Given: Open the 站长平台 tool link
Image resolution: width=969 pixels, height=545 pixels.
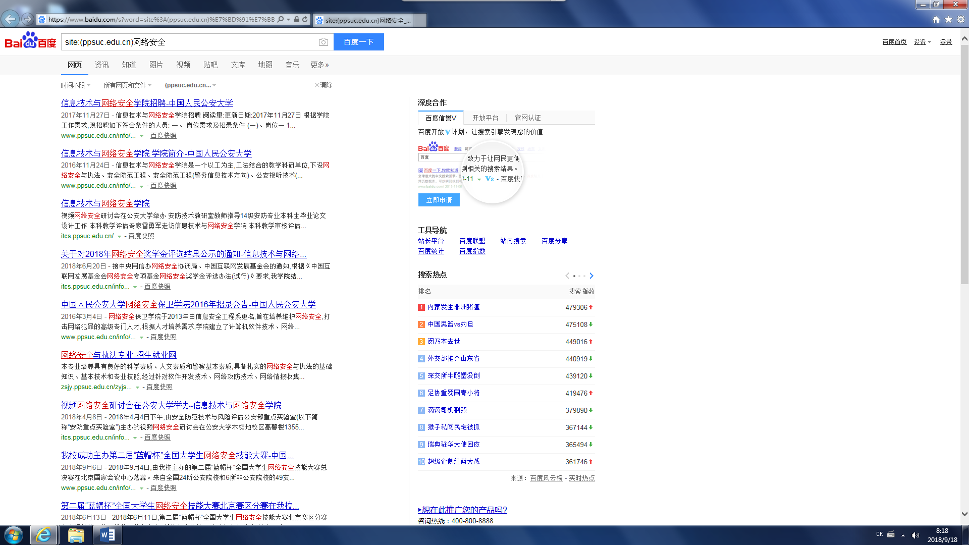Looking at the screenshot, I should pyautogui.click(x=431, y=241).
